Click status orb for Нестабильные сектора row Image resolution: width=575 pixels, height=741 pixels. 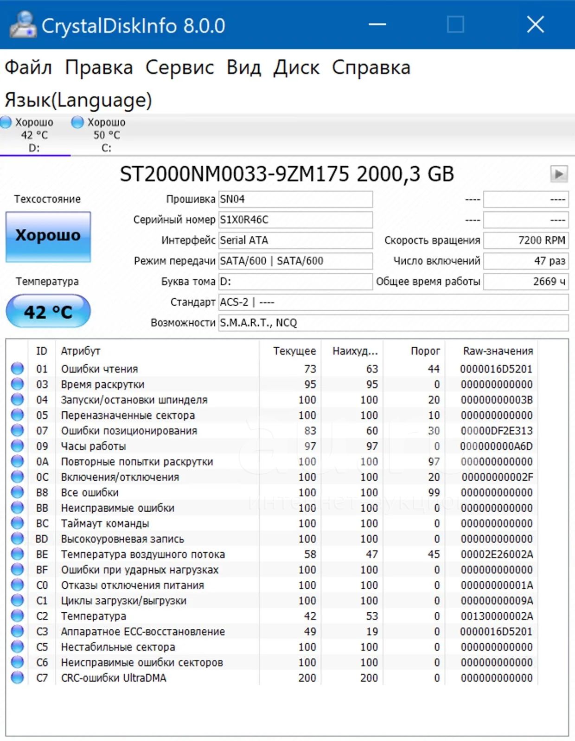18,647
